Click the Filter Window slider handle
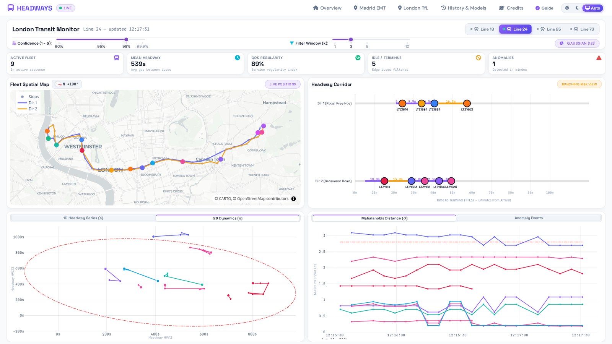612x344 pixels. point(351,39)
